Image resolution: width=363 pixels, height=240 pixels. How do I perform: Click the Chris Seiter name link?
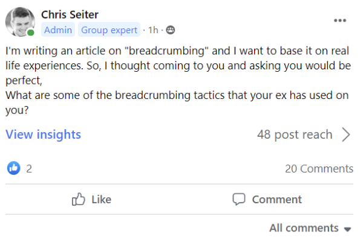(70, 14)
